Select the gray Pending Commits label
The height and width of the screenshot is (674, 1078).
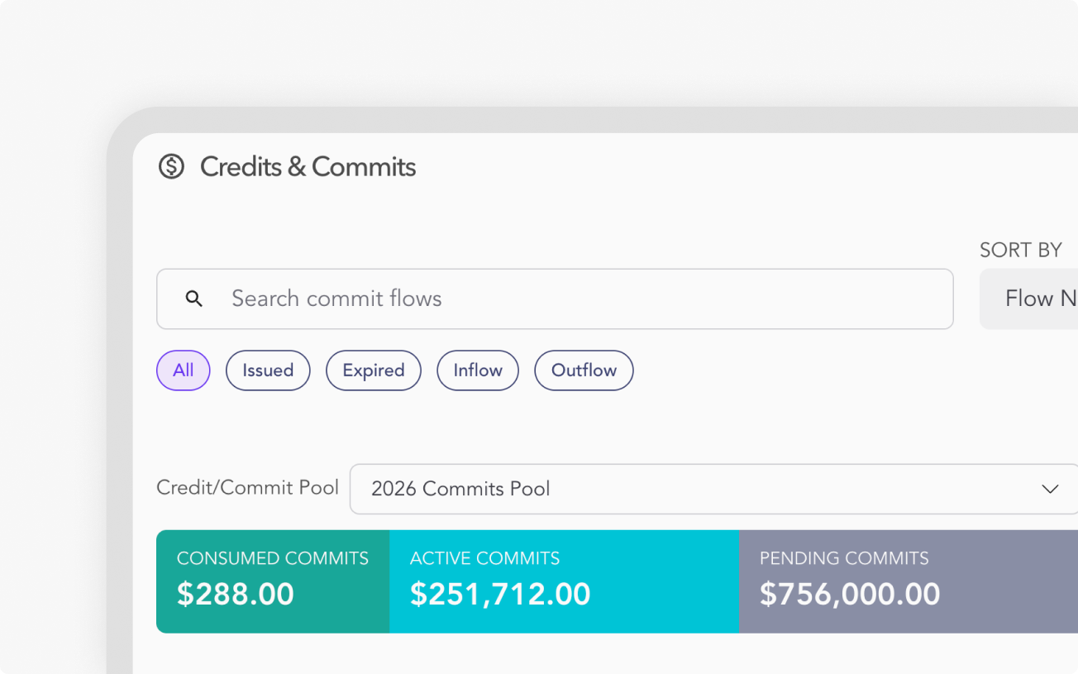pos(844,558)
